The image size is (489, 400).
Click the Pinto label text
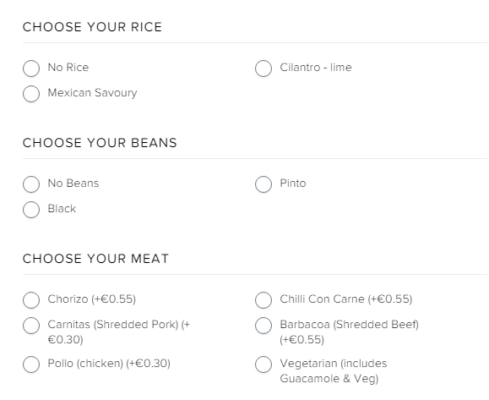coord(293,183)
